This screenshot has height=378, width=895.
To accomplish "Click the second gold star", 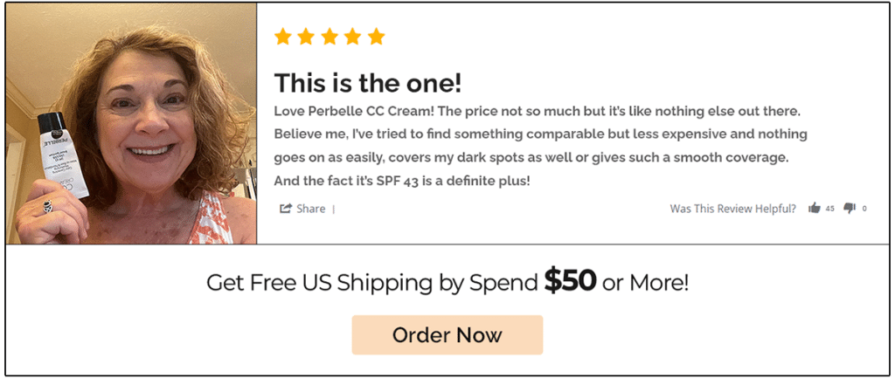I will point(306,37).
